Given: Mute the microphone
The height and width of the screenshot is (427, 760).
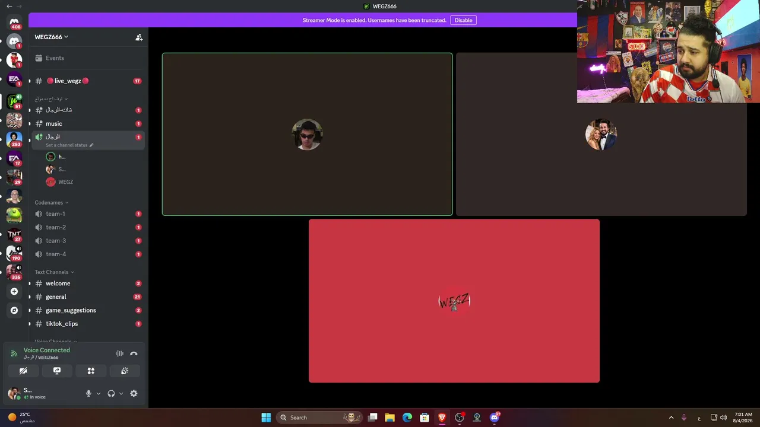Looking at the screenshot, I should tap(88, 393).
